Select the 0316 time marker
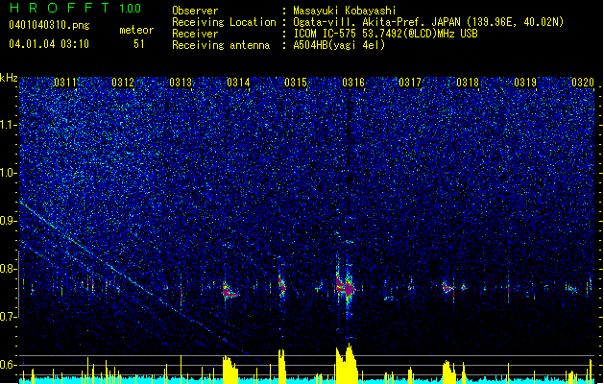This screenshot has height=384, width=604. (353, 82)
